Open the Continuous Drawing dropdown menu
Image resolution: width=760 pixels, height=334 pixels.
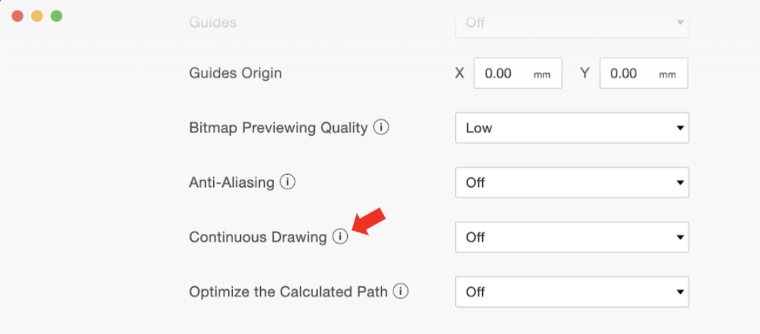click(572, 237)
